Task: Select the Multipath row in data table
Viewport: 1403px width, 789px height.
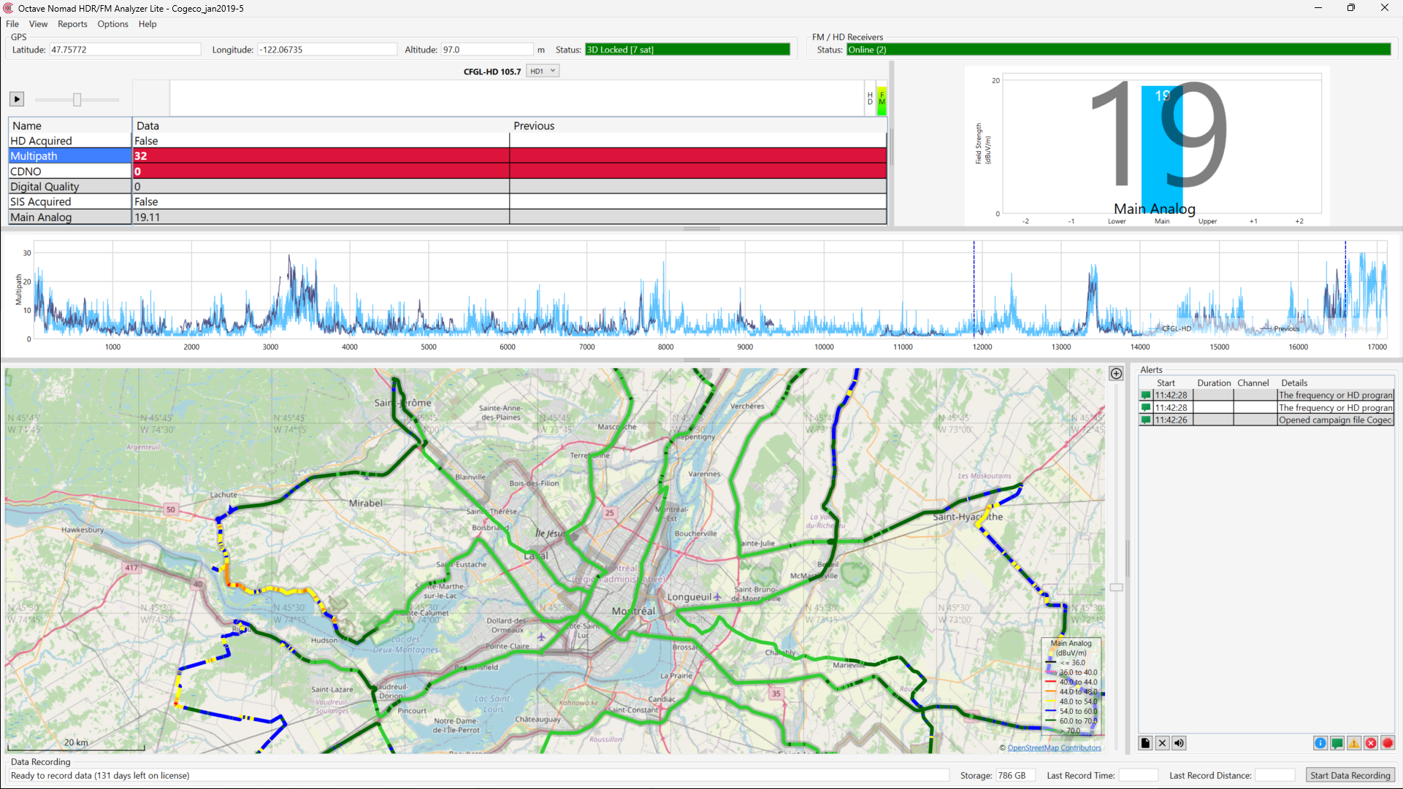Action: [69, 155]
